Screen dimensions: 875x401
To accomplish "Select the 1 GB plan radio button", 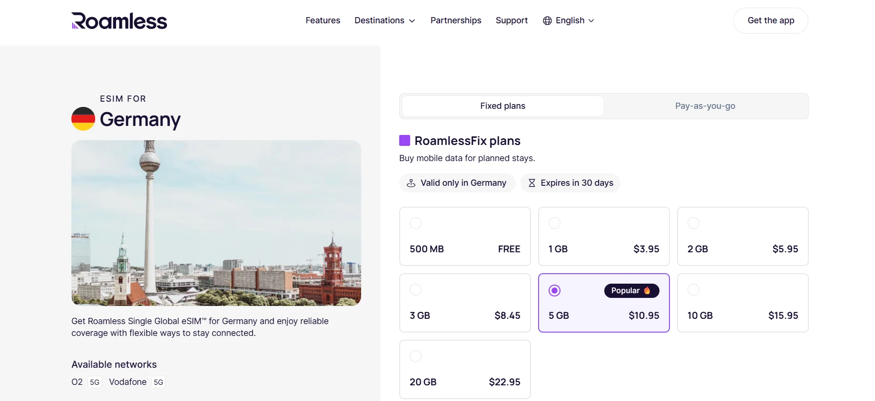I will 554,223.
